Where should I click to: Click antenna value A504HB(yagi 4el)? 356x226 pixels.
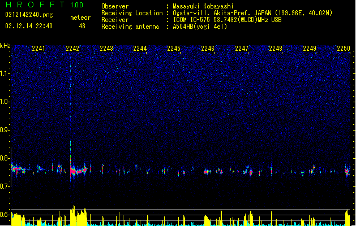200,27
